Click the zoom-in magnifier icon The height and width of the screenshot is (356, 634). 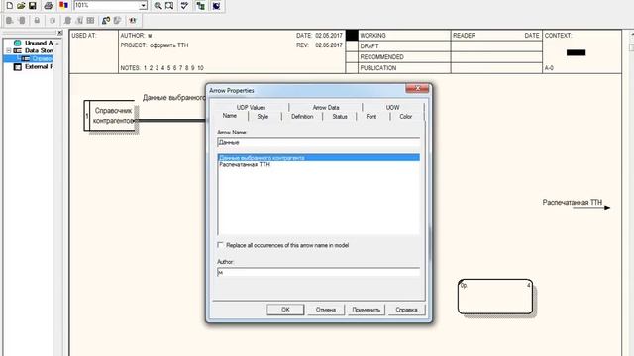tap(158, 6)
